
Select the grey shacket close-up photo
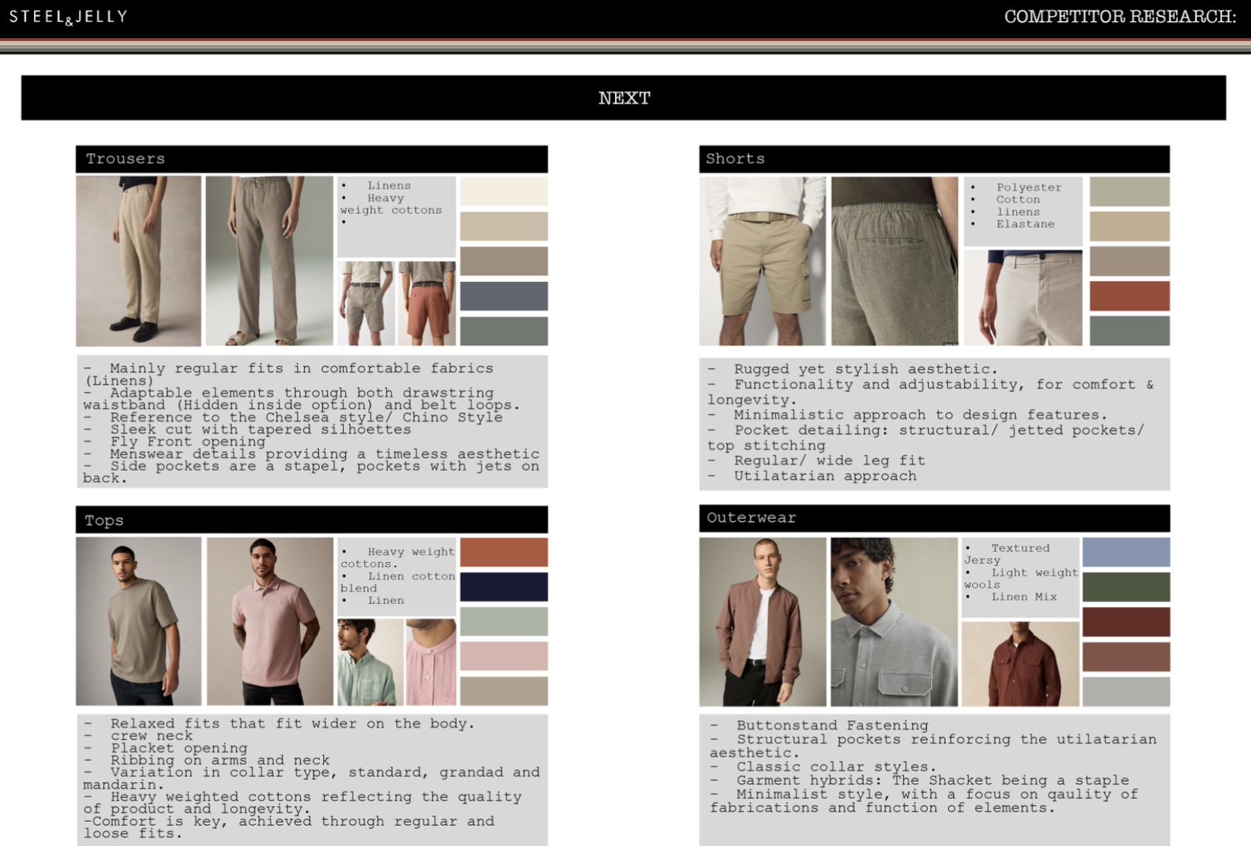click(894, 621)
